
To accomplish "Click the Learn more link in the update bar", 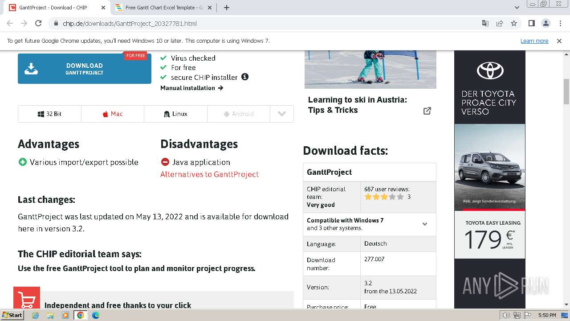I will pyautogui.click(x=534, y=41).
